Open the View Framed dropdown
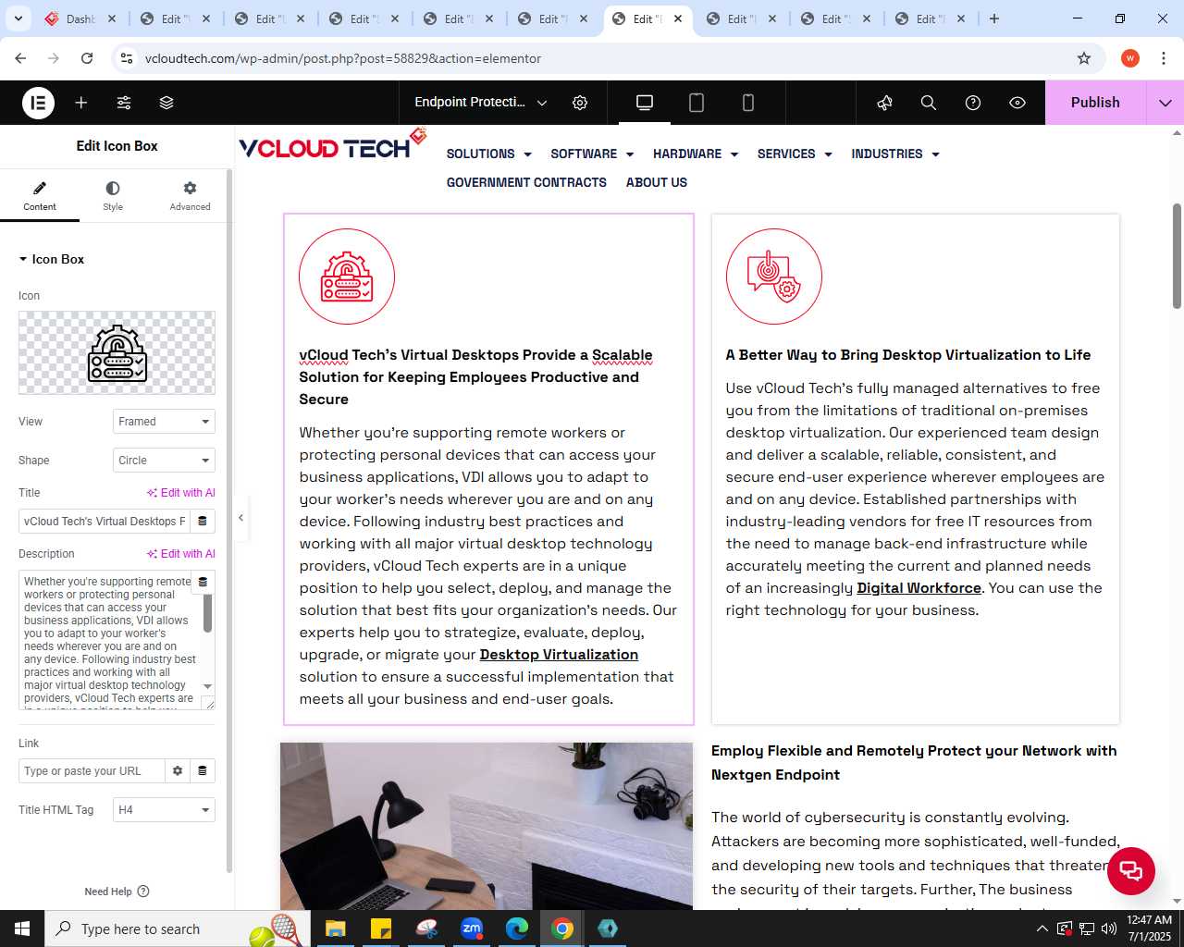The image size is (1184, 947). [164, 422]
